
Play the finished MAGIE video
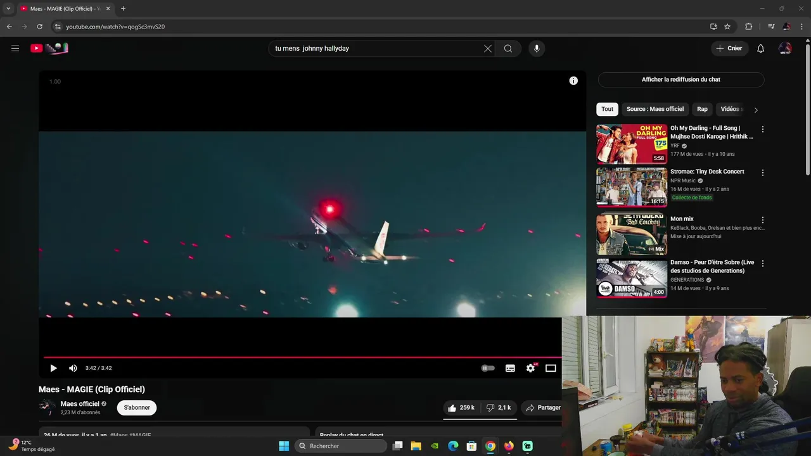53,368
